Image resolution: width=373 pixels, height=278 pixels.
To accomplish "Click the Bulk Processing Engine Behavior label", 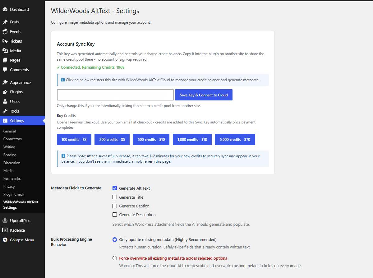I will [71, 242].
